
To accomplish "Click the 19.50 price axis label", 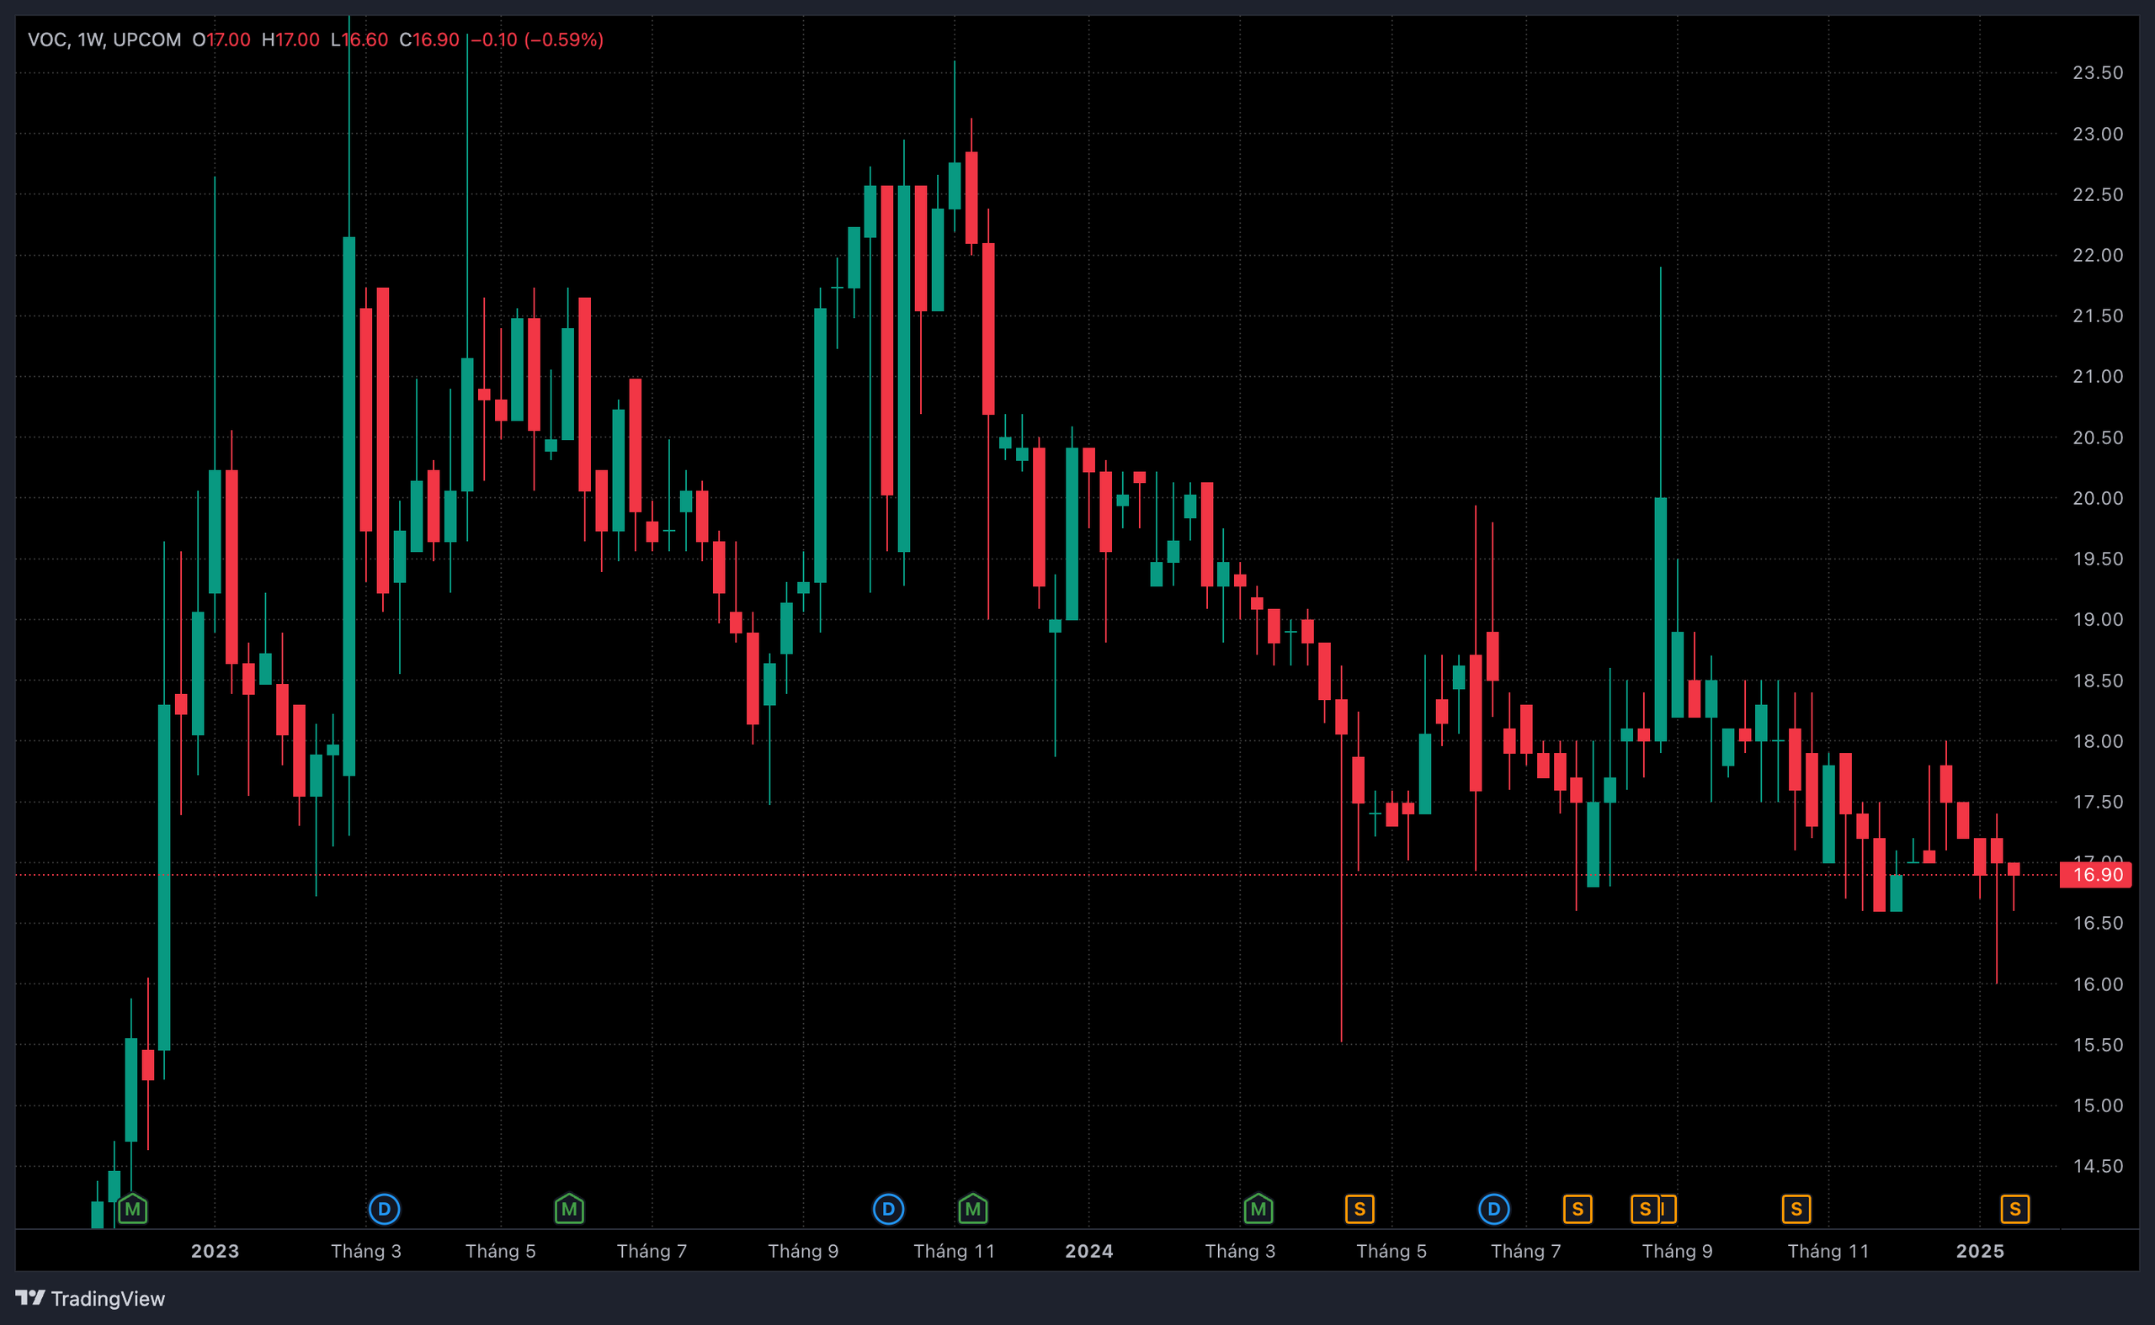I will tap(2098, 559).
